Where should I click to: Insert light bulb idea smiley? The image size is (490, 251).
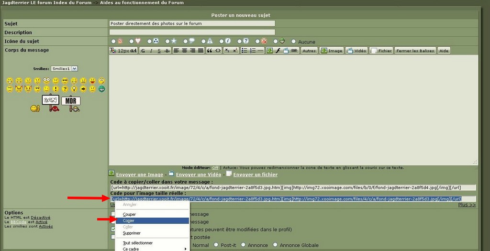click(x=74, y=89)
